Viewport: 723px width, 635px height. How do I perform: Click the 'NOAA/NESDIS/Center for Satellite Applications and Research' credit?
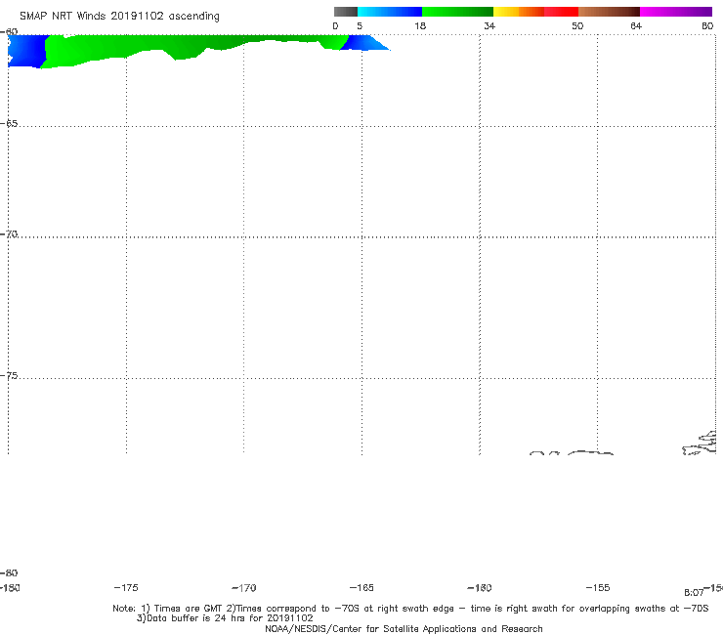tap(404, 629)
